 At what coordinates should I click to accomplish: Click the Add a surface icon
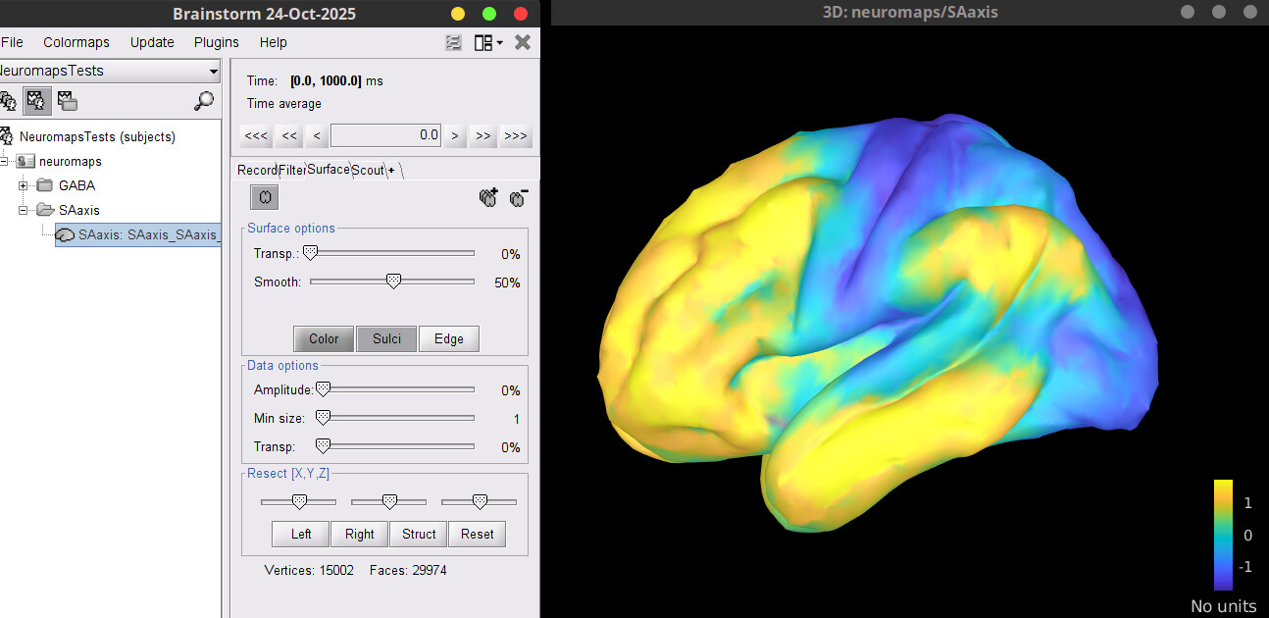(x=488, y=197)
